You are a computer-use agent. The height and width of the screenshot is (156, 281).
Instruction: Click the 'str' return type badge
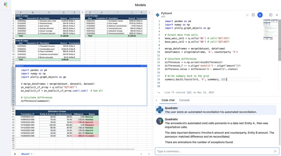point(189,93)
